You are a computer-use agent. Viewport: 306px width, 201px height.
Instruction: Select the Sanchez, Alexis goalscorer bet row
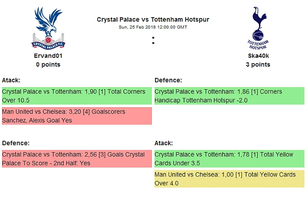[77, 116]
